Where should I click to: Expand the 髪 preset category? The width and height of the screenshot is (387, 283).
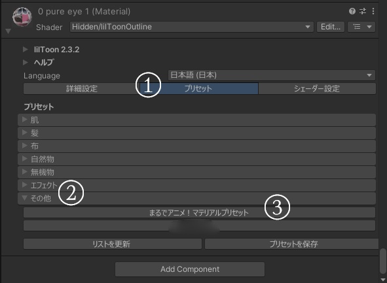tap(196, 133)
